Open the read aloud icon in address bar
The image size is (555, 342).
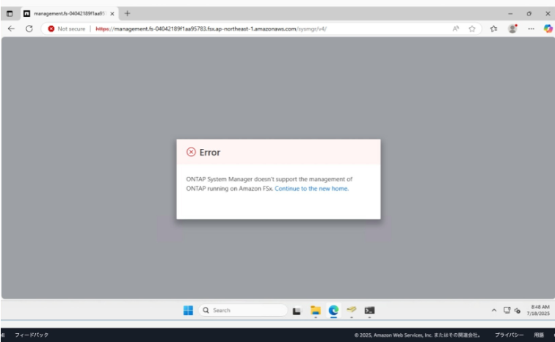click(456, 29)
